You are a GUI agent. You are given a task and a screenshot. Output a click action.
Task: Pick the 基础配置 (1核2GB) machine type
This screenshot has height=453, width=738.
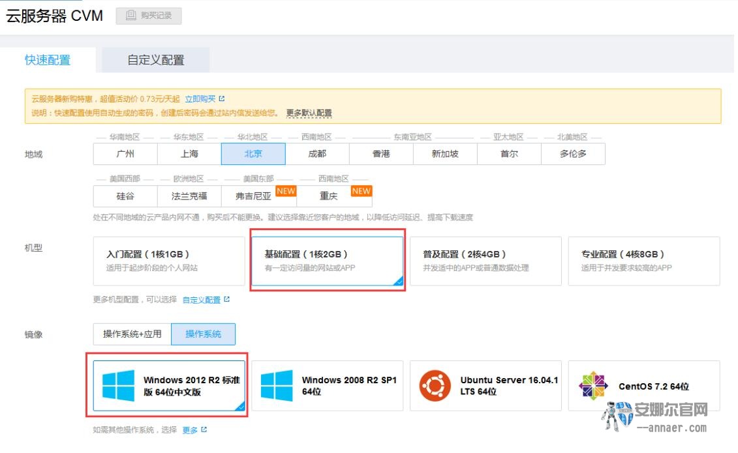(x=328, y=261)
